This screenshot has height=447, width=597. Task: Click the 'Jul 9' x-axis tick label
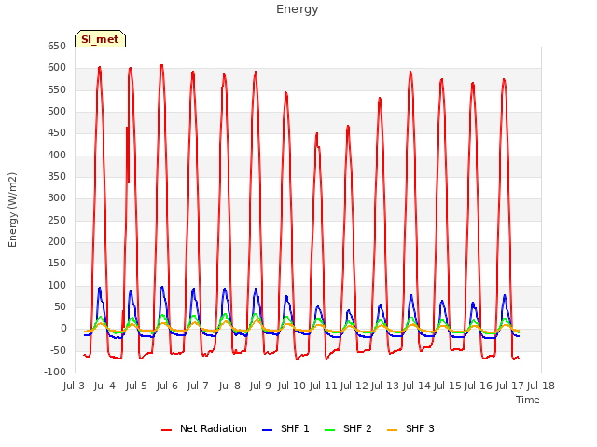point(260,386)
